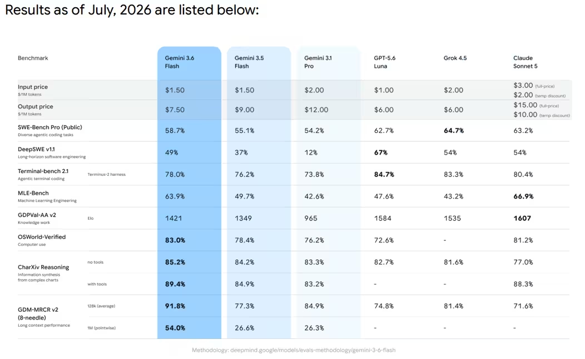The width and height of the screenshot is (585, 359).
Task: Select the Benchmark column heading
Action: pos(33,58)
